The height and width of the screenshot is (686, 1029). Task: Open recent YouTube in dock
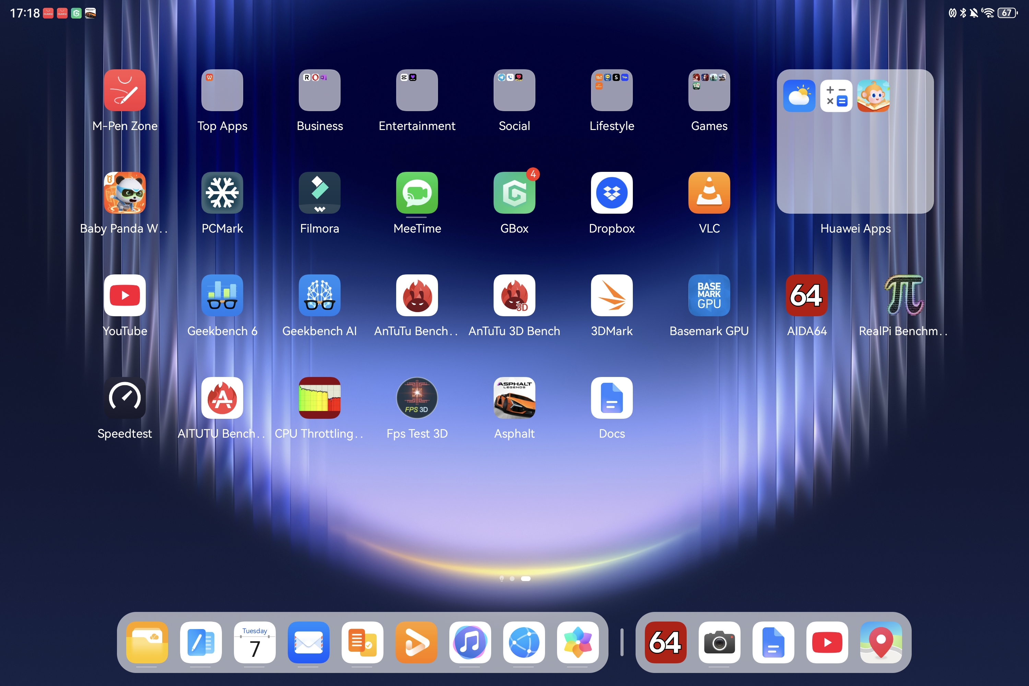827,642
